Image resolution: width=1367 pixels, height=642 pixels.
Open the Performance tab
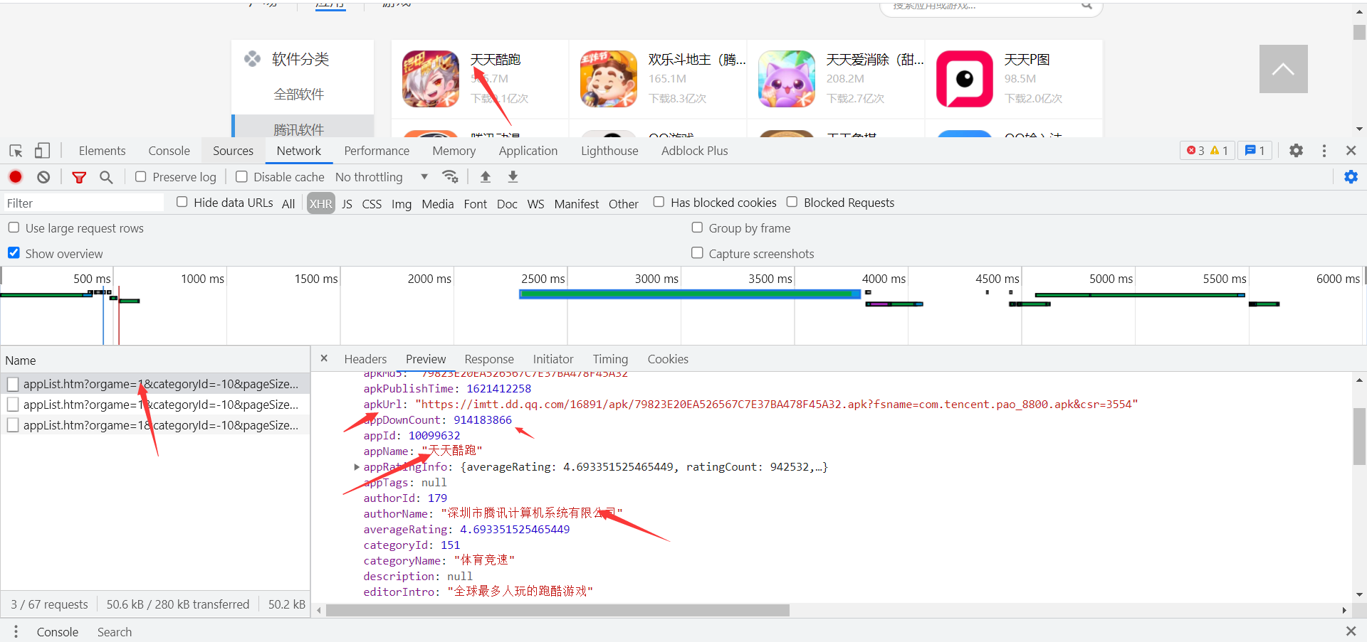click(377, 151)
